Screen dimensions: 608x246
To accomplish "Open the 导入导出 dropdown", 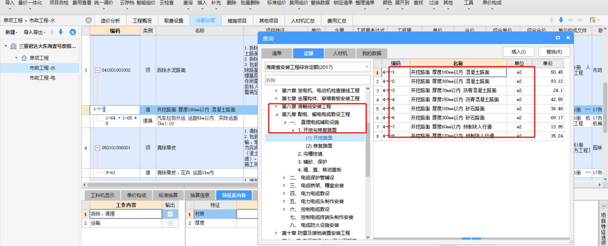I will [35, 32].
